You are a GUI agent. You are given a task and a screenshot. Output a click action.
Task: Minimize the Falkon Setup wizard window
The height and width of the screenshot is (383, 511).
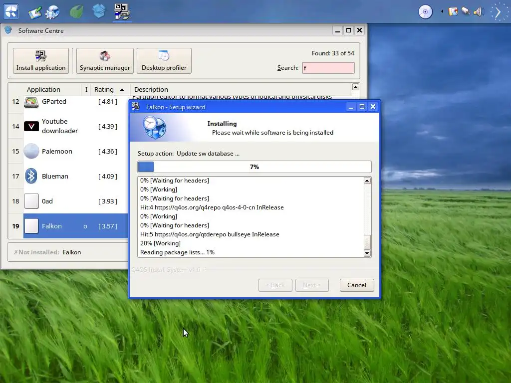point(351,107)
